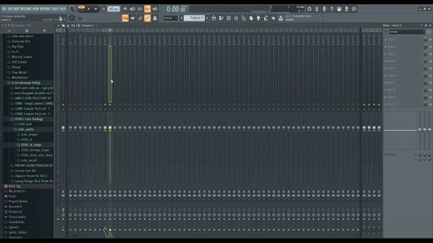Screen dimensions: 433x243
Task: Click the selected green insert volume fader
Action: point(110,128)
